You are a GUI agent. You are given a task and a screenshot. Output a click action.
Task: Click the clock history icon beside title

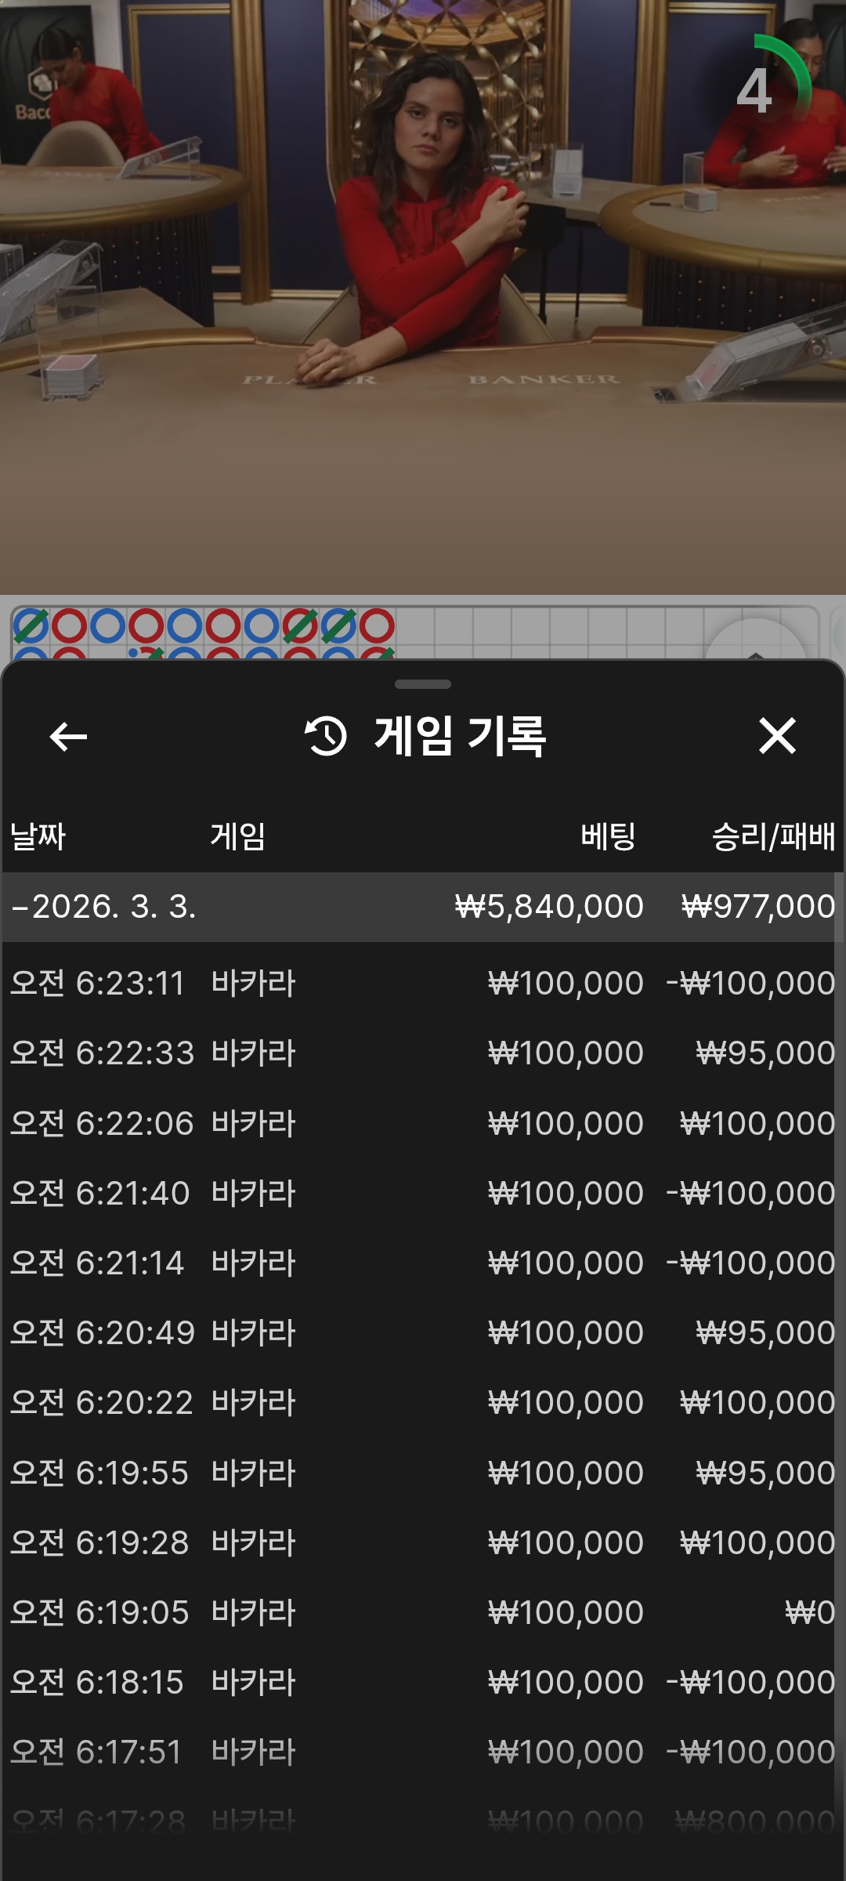(x=325, y=737)
